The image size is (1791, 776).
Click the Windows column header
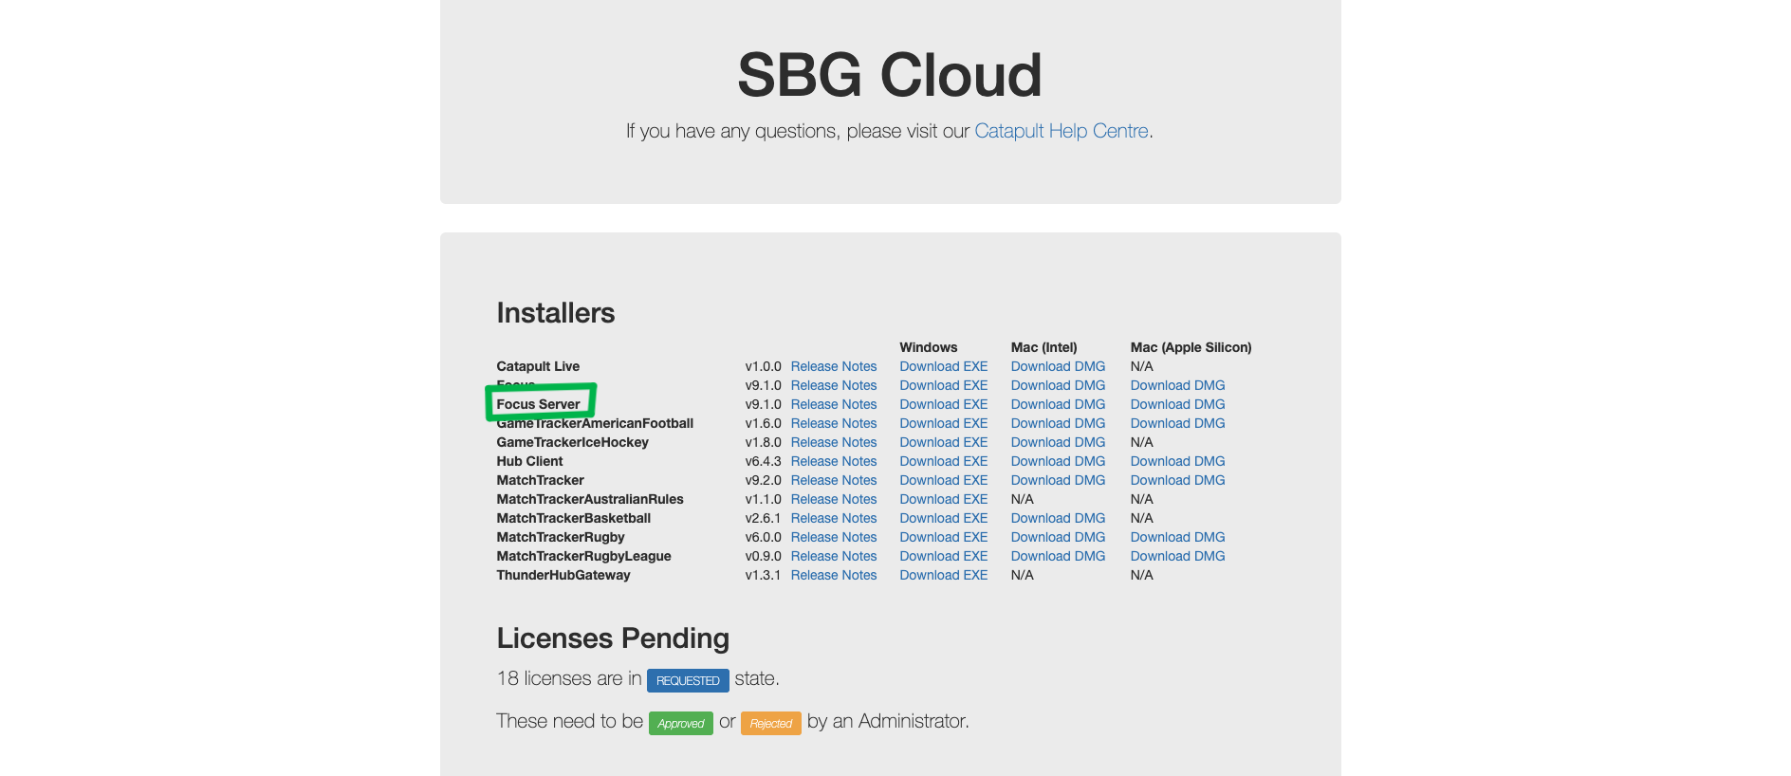pos(929,347)
